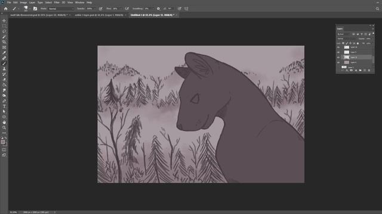Create a new adjustment layer icon
This screenshot has height=214, width=382.
[x=356, y=70]
